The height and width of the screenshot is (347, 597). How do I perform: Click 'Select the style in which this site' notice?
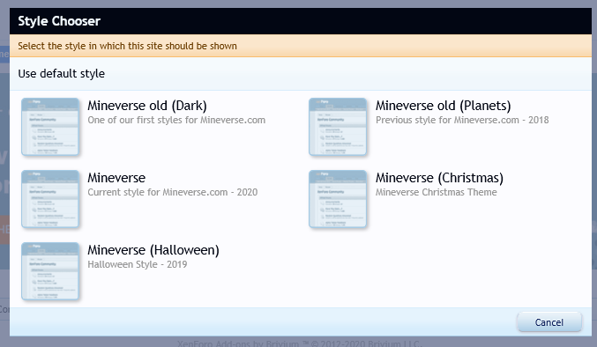[127, 46]
